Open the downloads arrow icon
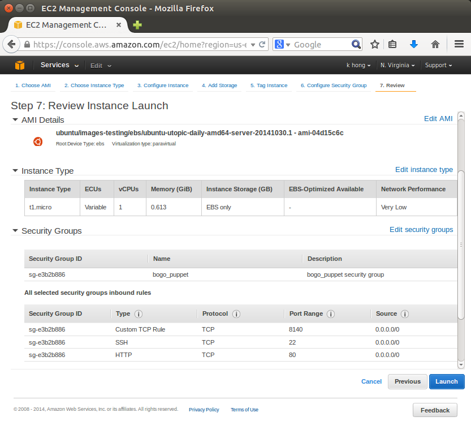 (x=414, y=45)
